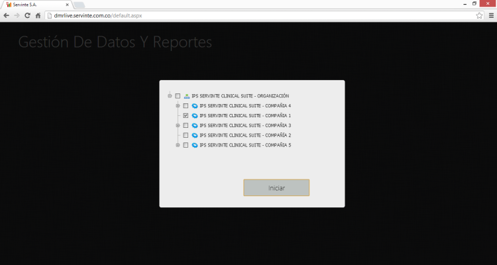Click the organization hierarchy icon in tree
The width and height of the screenshot is (497, 265).
click(187, 96)
